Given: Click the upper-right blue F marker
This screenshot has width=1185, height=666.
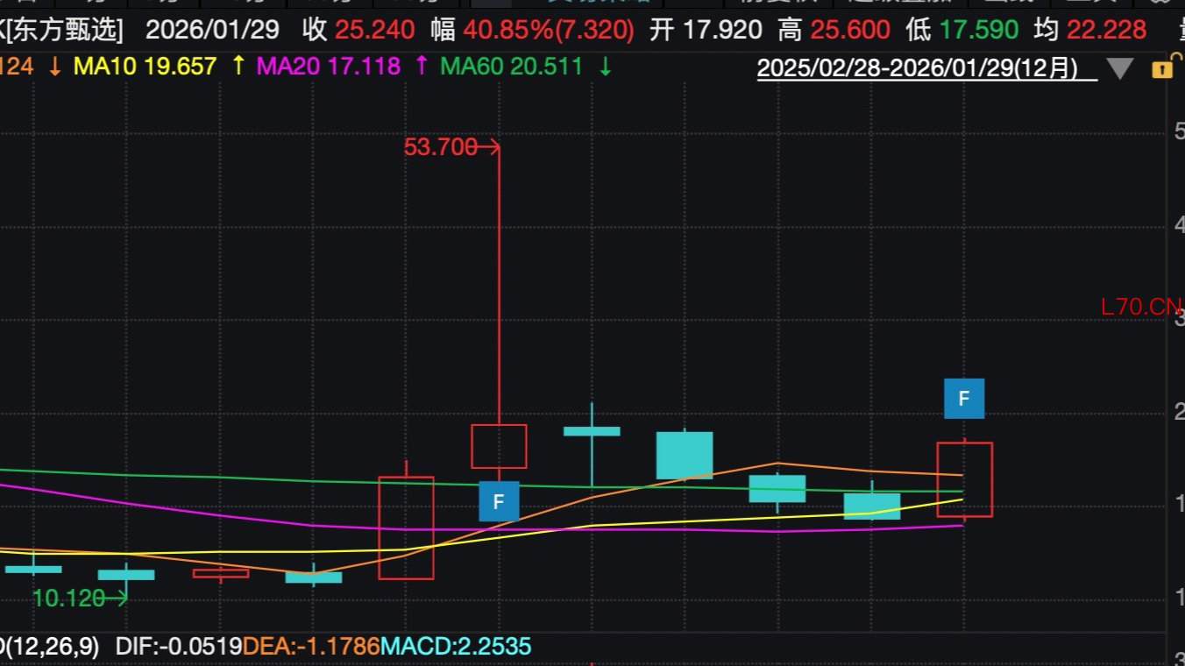Looking at the screenshot, I should point(964,399).
